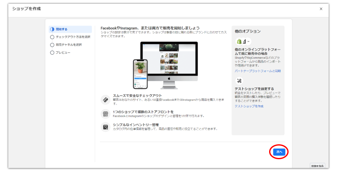Click the BigCommerce platform icon
The height and width of the screenshot is (172, 339).
pos(244,41)
